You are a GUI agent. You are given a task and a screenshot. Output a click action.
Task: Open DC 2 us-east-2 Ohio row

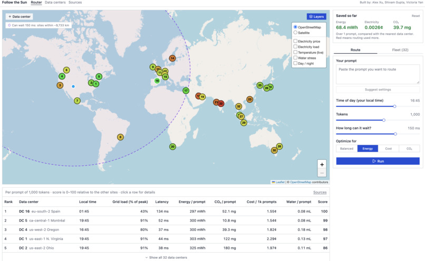(166, 248)
